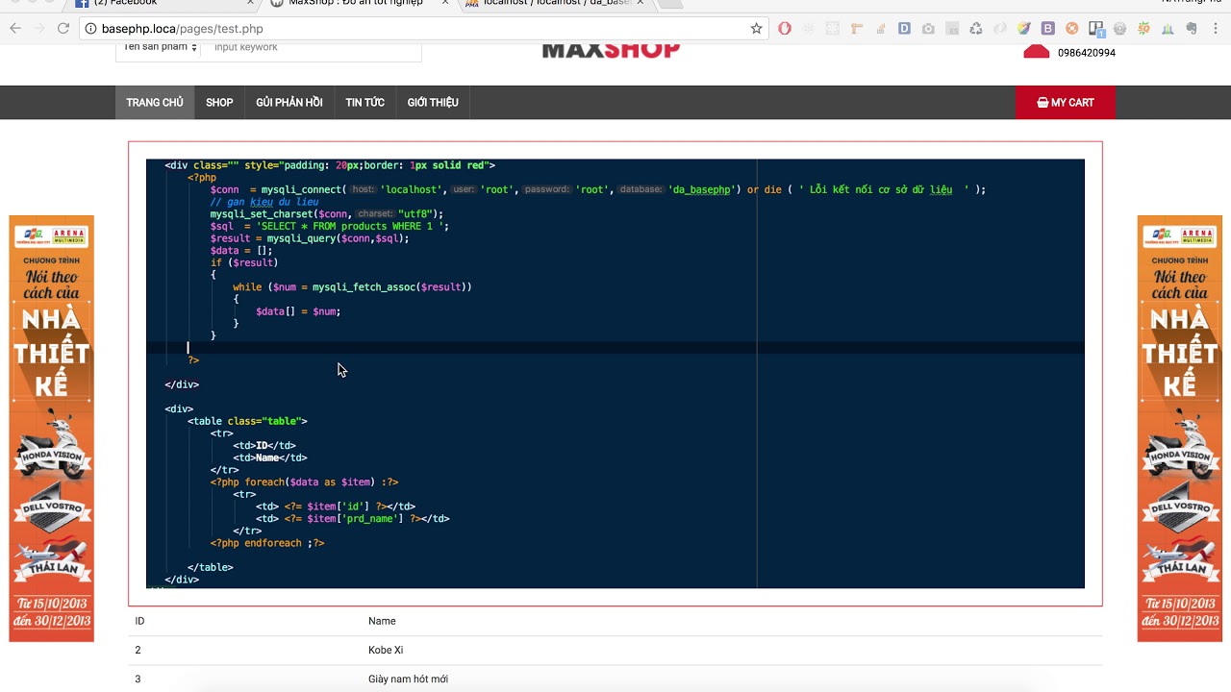Click the orange circle extension icon
The image size is (1231, 692).
(1072, 29)
